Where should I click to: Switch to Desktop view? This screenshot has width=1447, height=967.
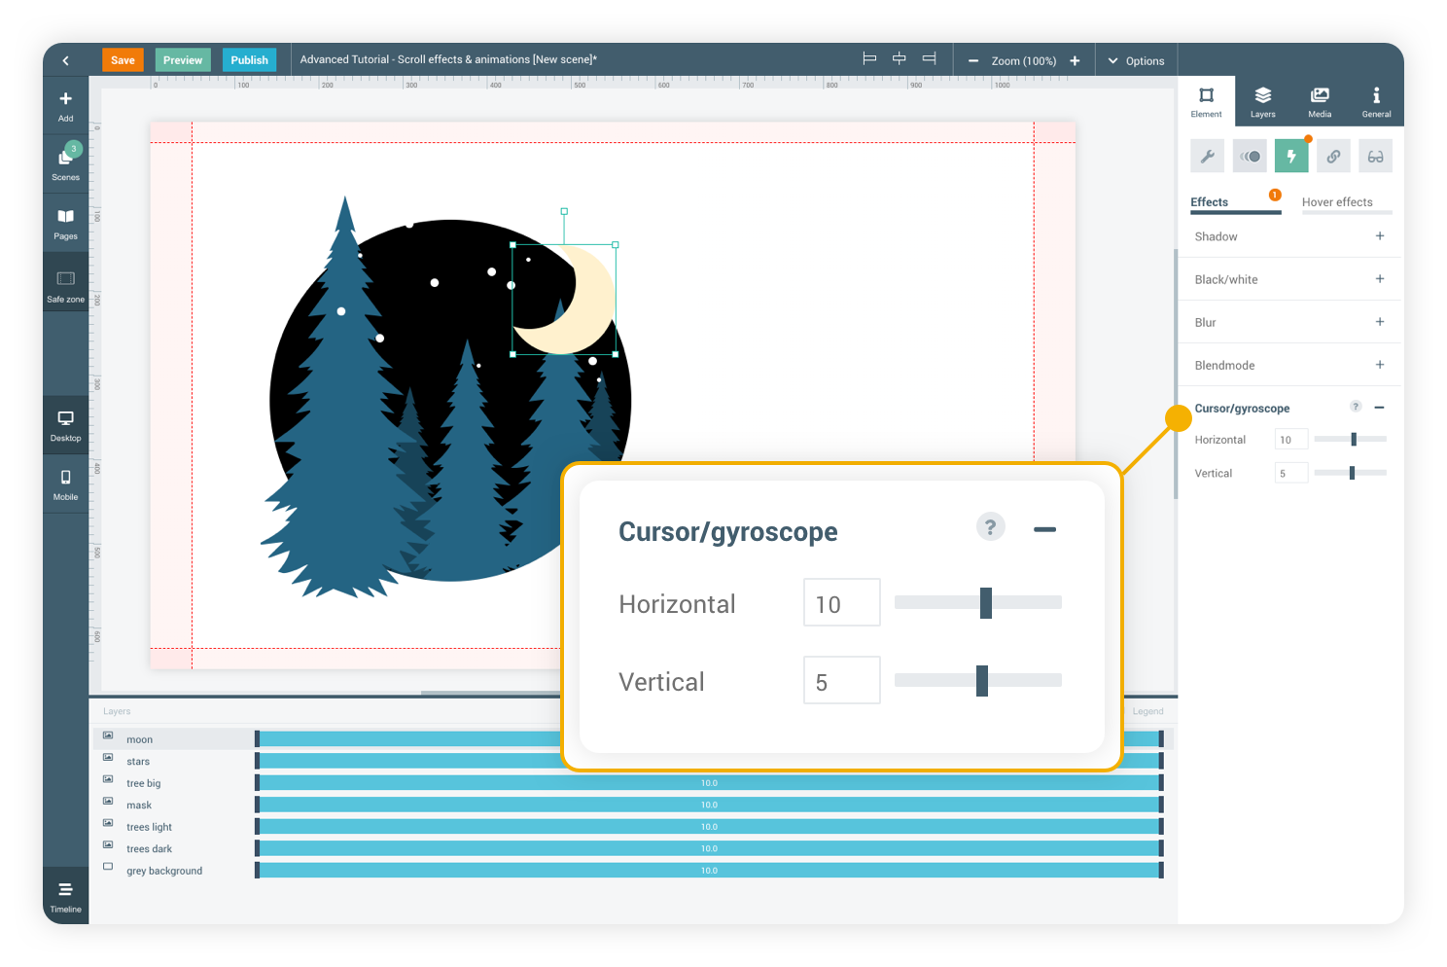click(65, 424)
